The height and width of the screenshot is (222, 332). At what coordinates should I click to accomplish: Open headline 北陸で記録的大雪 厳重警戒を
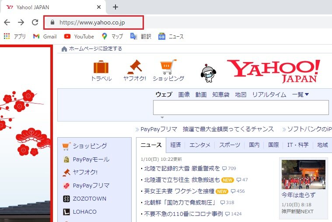pyautogui.click(x=182, y=168)
